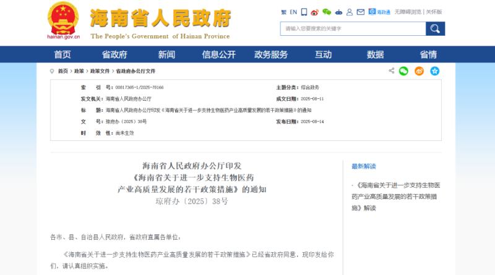The height and width of the screenshot is (275, 495).
Task: Open the mailbox envelope icon
Action: pyautogui.click(x=361, y=12)
